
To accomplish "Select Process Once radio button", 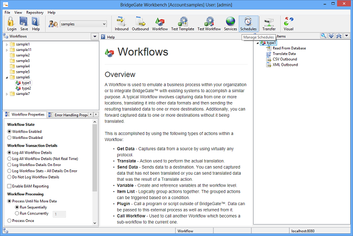I will [9, 221].
